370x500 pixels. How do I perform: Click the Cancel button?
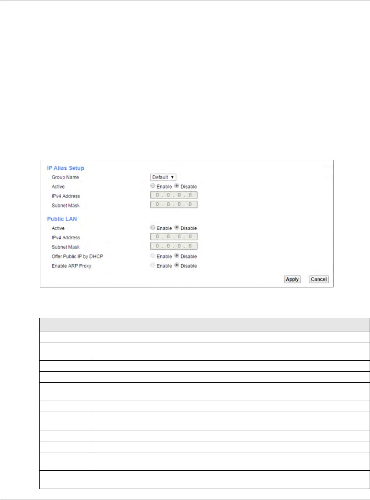pyautogui.click(x=319, y=279)
